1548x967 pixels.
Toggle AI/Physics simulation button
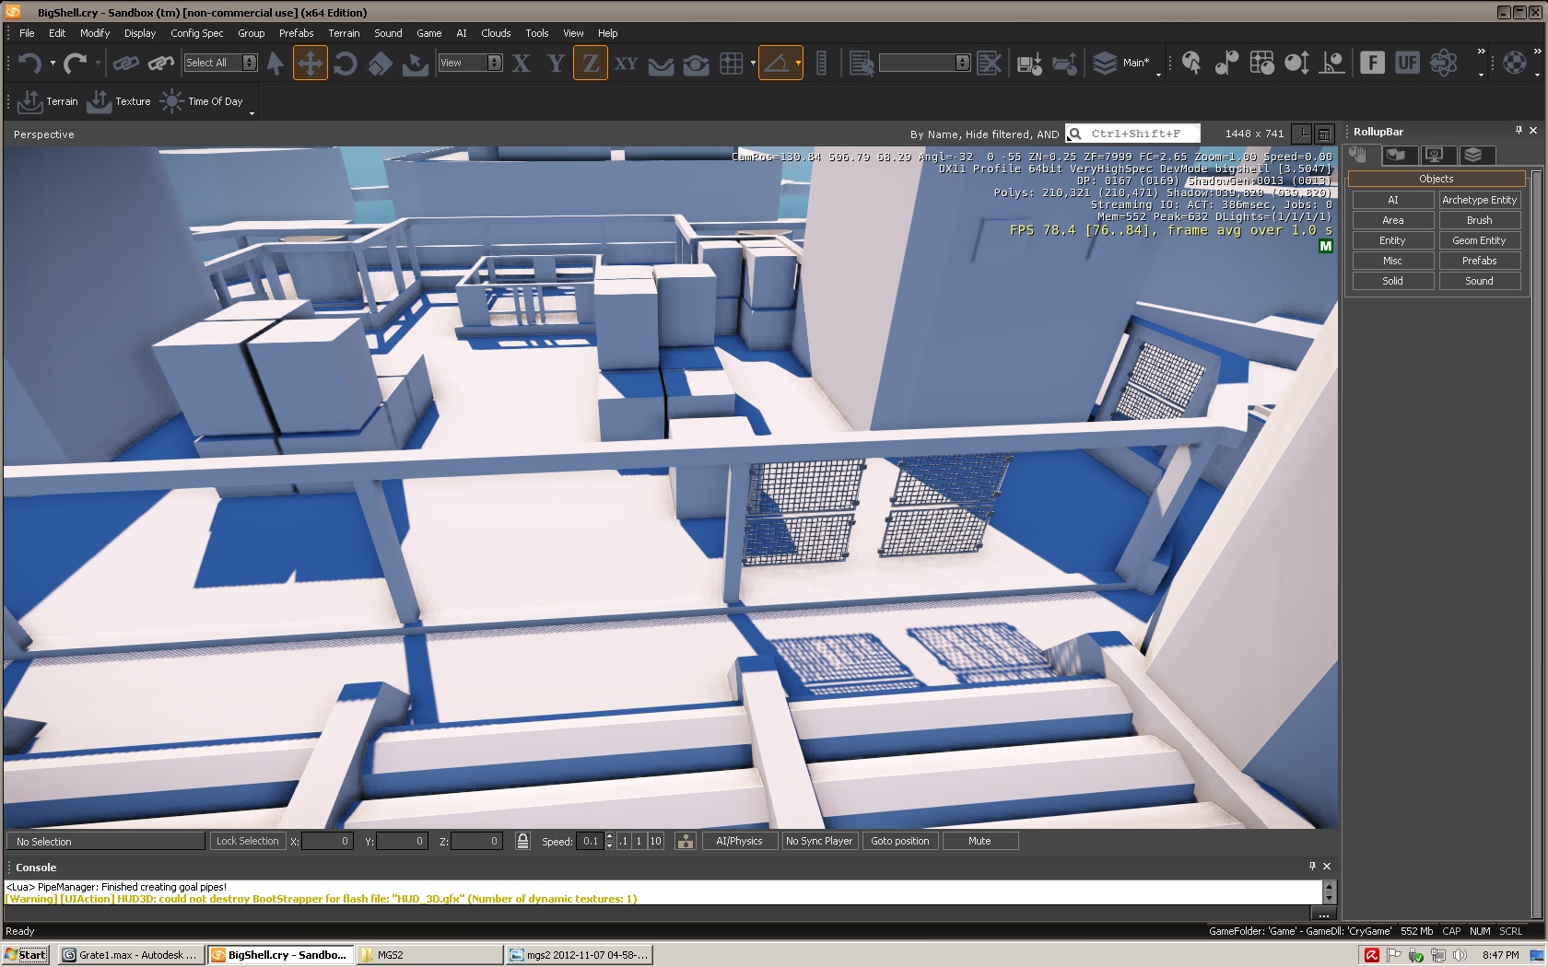coord(739,841)
